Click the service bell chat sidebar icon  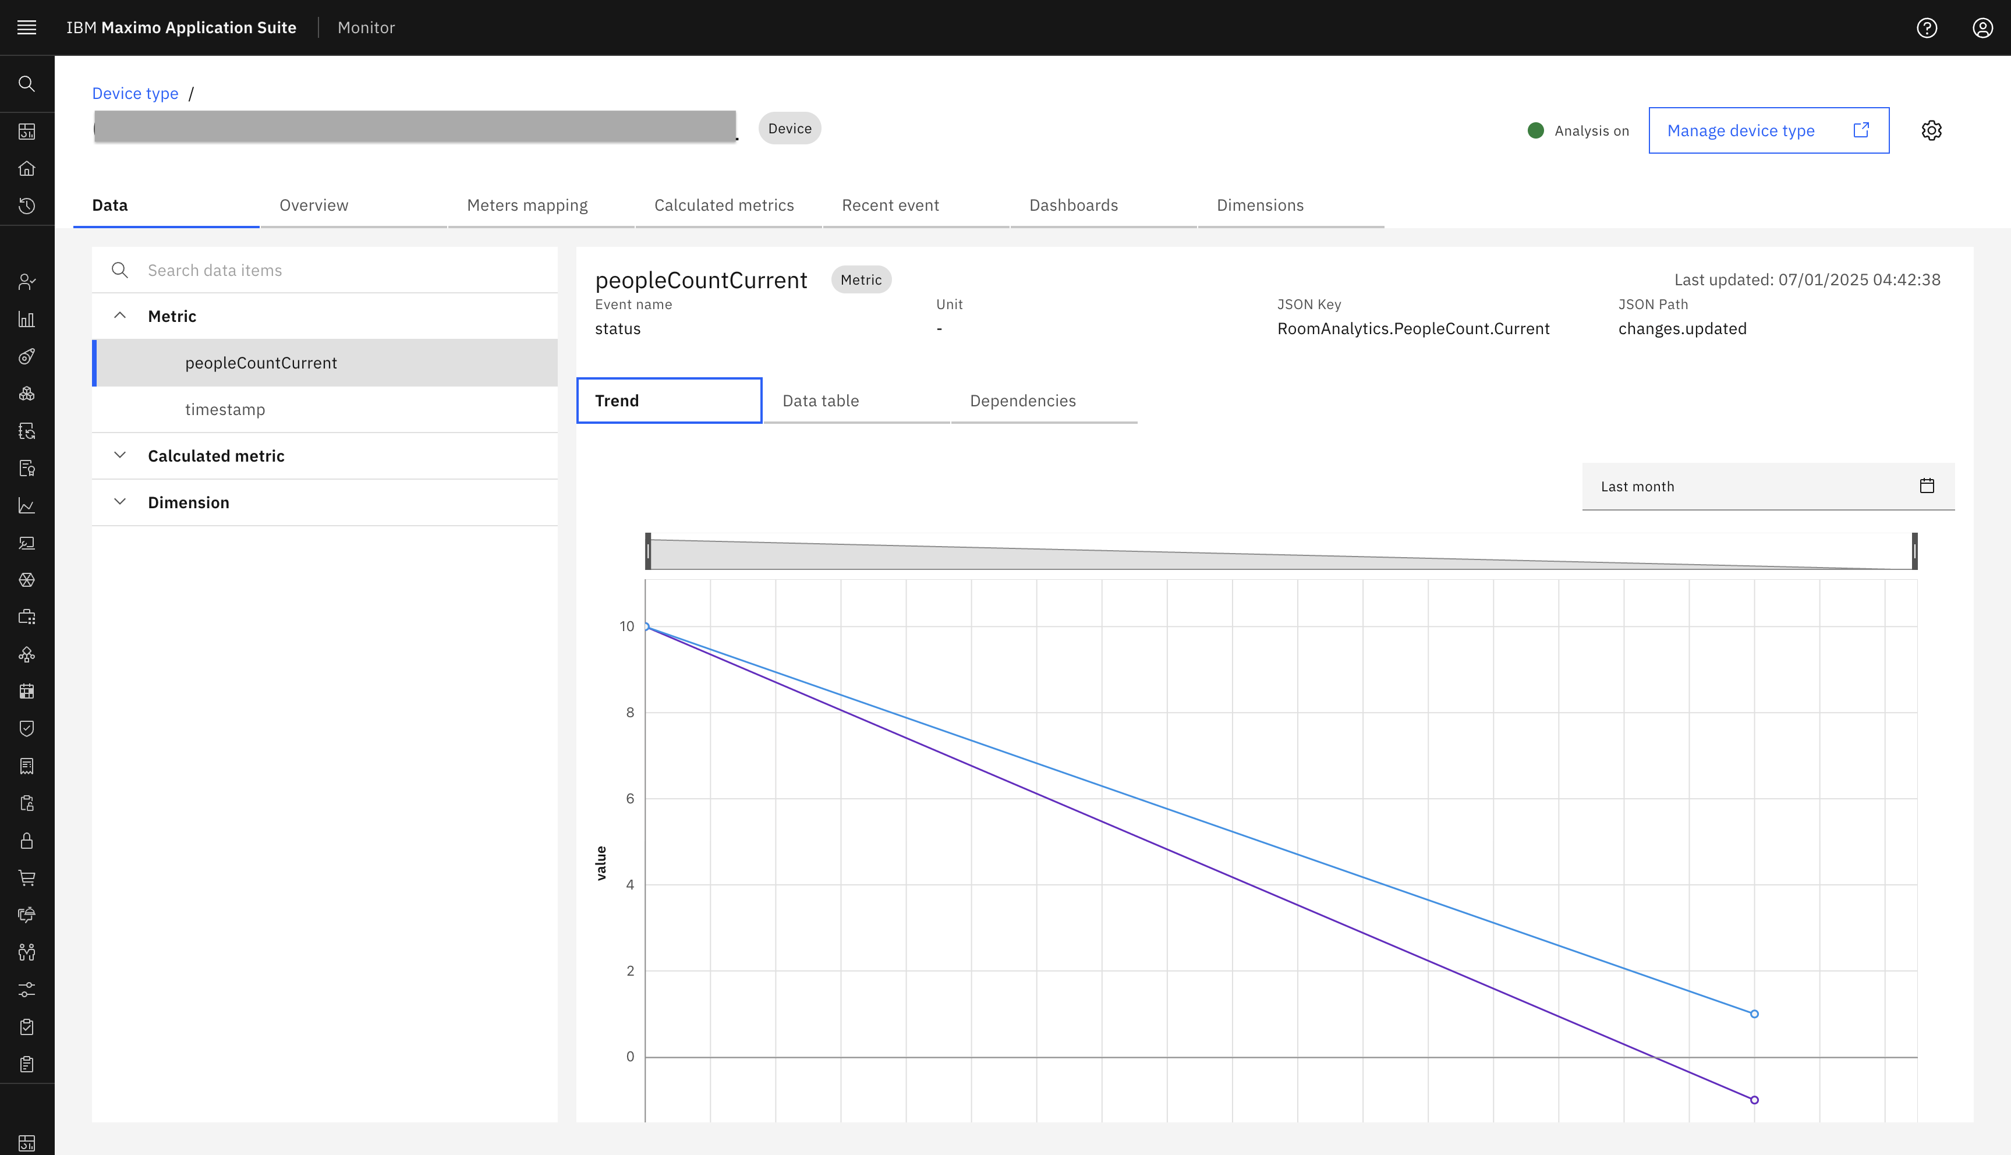[x=27, y=915]
